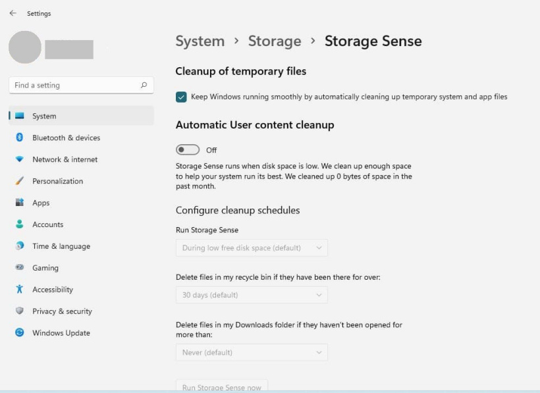Open Time & language settings
Screen dimensions: 540x393
click(81, 246)
